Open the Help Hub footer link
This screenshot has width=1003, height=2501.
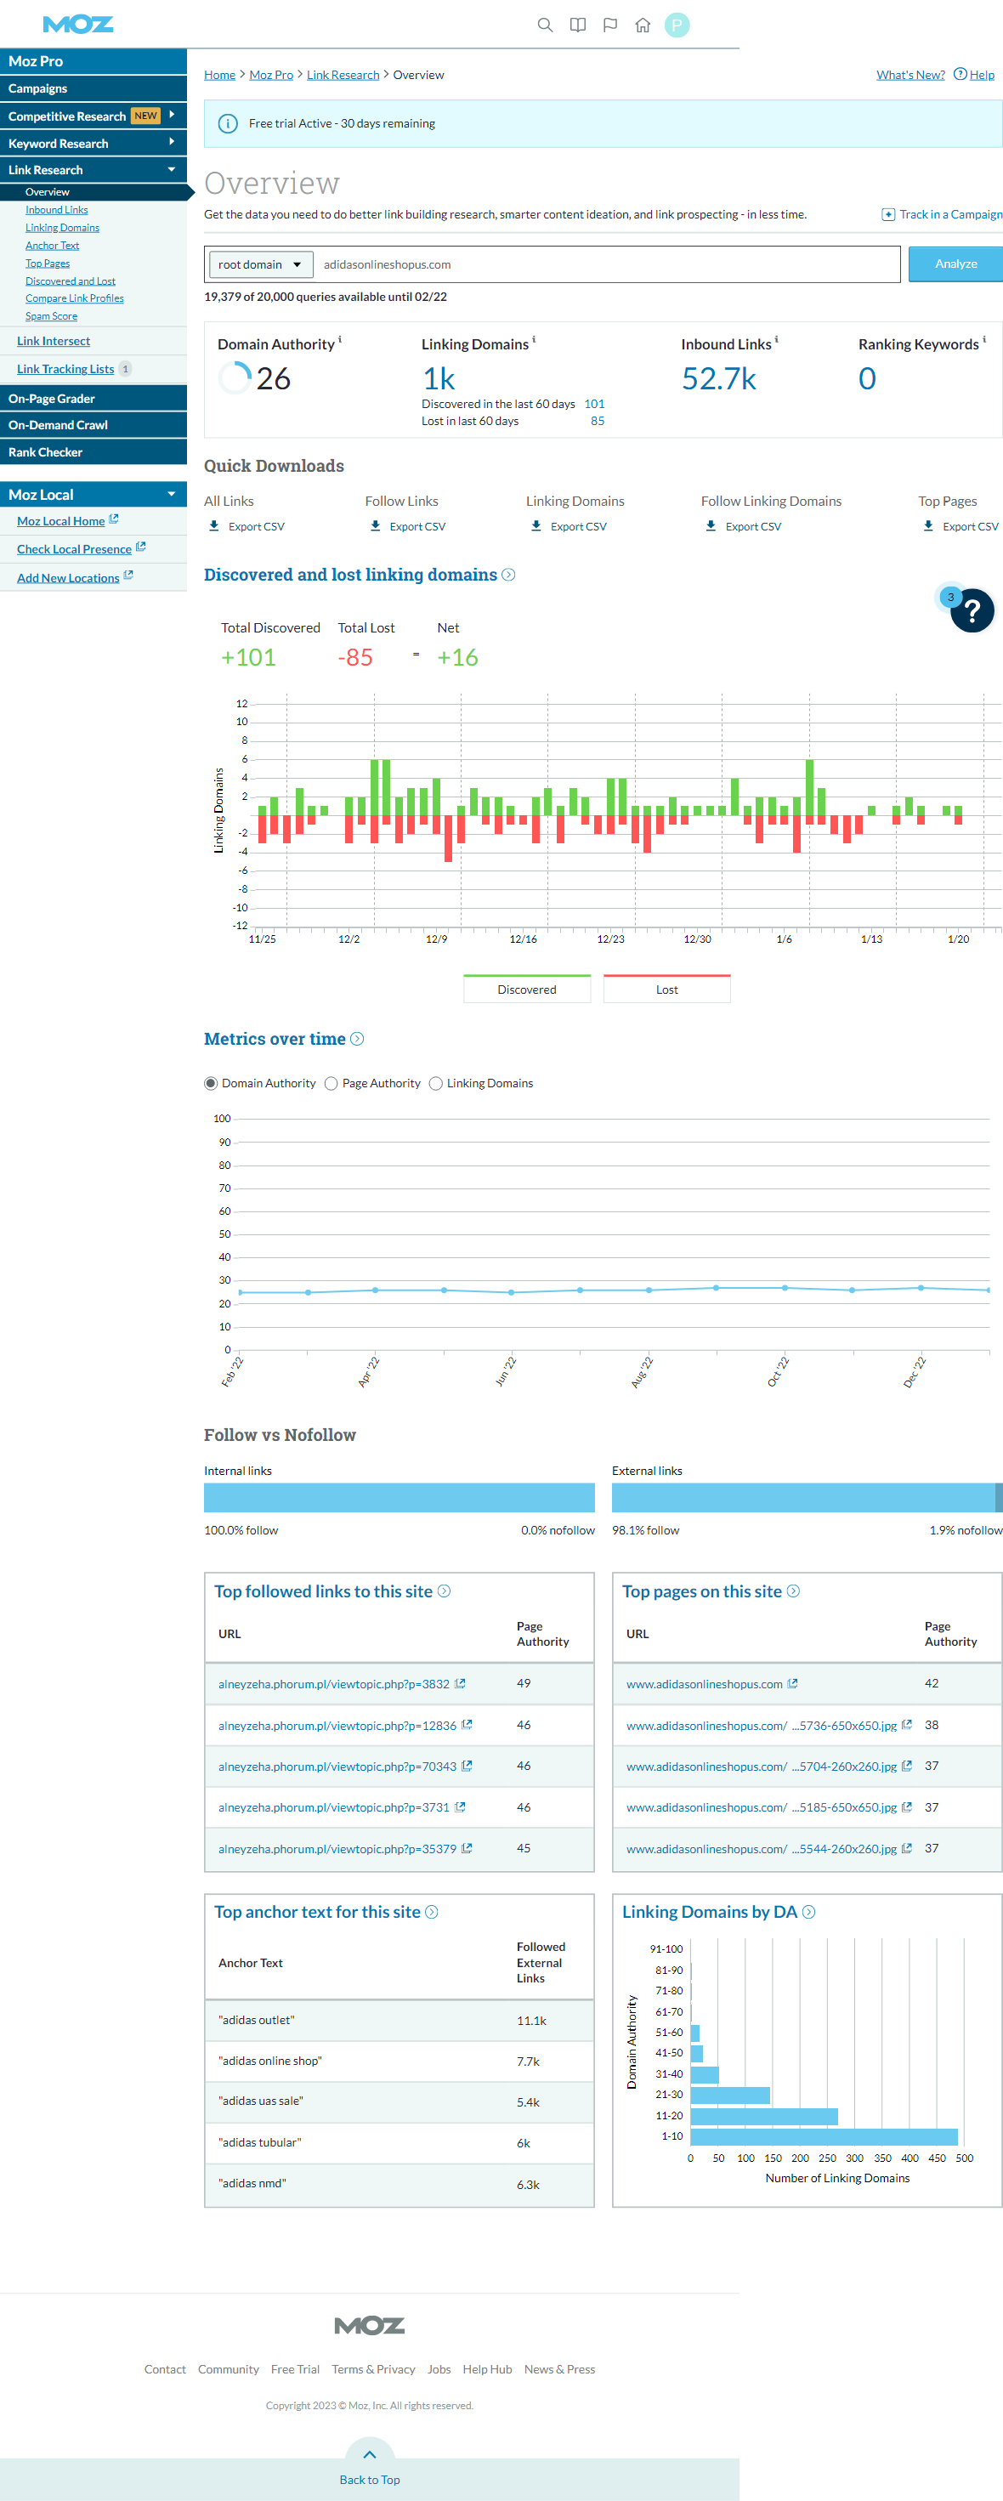(x=487, y=2369)
